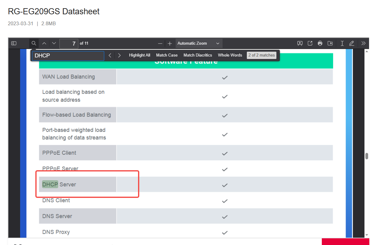Click 'Load balancing based on source address'
The width and height of the screenshot is (373, 245).
pyautogui.click(x=73, y=96)
